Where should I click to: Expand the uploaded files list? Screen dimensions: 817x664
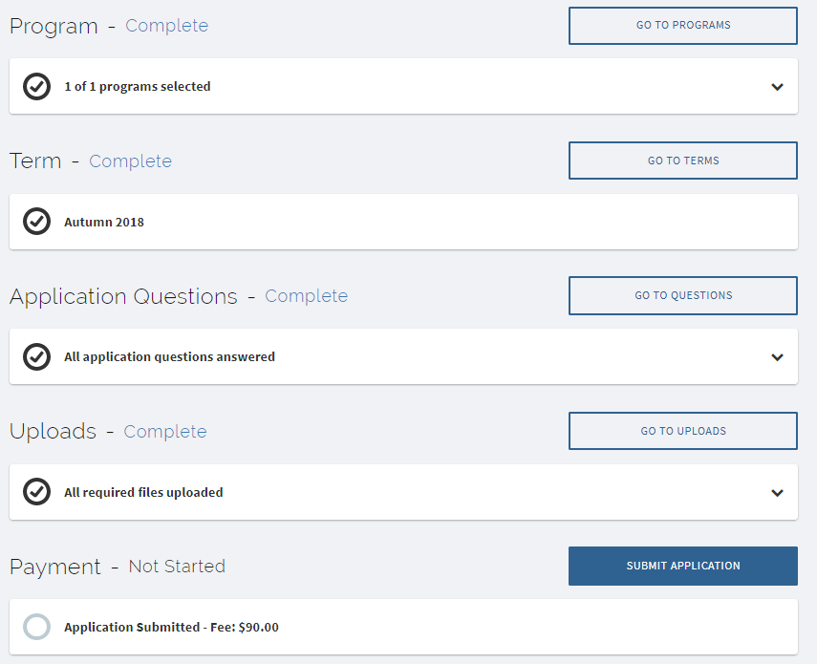(777, 492)
